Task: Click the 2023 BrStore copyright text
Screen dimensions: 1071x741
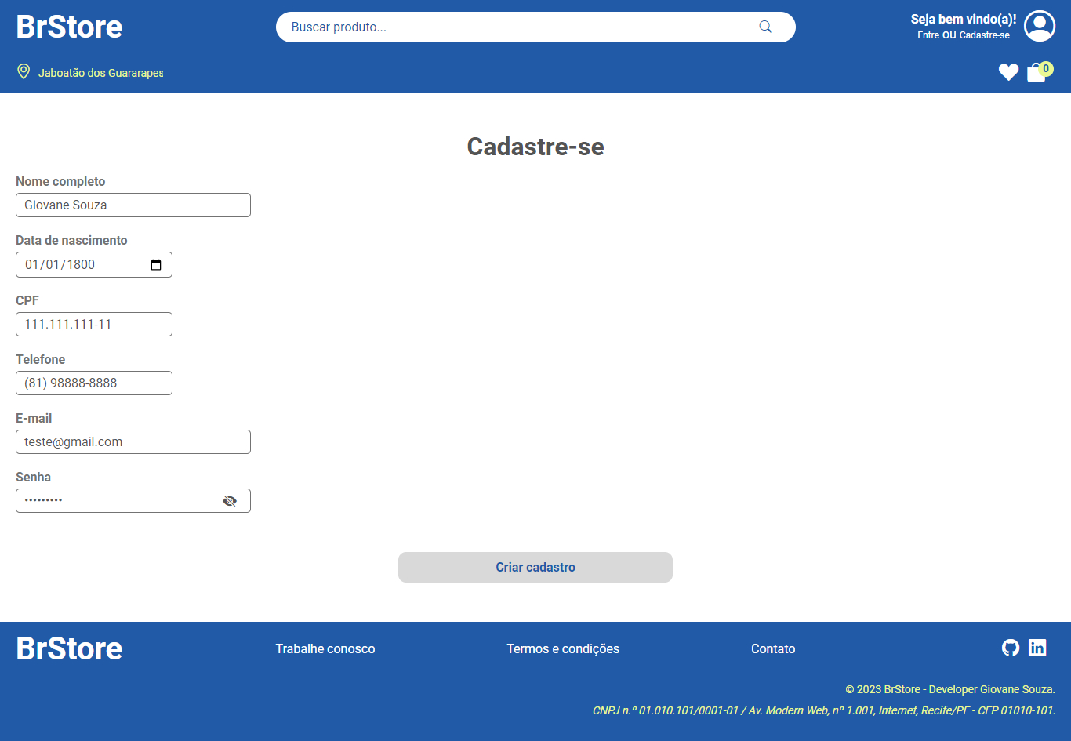Action: [x=950, y=689]
